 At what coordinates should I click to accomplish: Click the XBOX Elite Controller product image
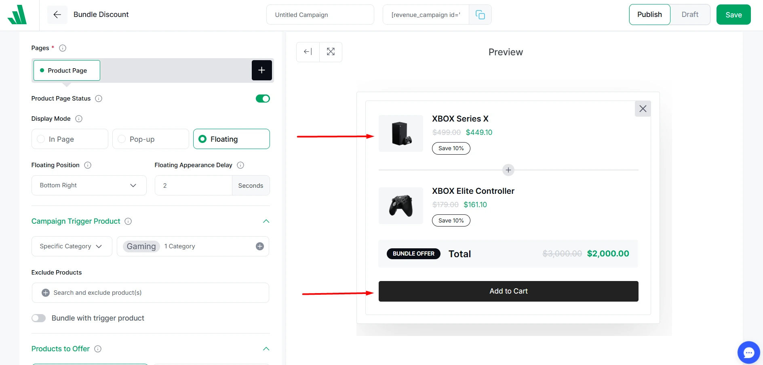point(401,206)
